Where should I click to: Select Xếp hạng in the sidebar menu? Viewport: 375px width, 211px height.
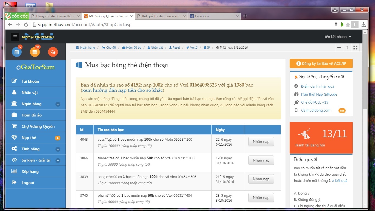coord(30,171)
